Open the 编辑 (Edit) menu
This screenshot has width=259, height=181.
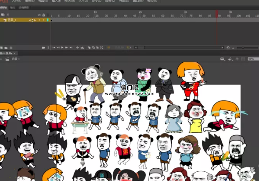pos(30,1)
